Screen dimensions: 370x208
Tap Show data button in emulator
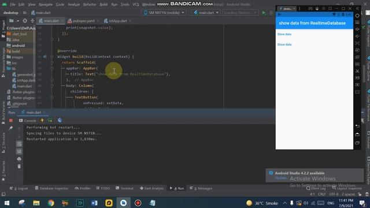[284, 44]
